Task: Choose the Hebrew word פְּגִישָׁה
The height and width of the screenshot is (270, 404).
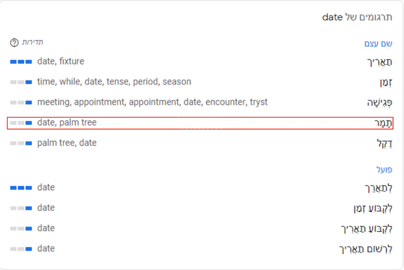Action: [380, 103]
